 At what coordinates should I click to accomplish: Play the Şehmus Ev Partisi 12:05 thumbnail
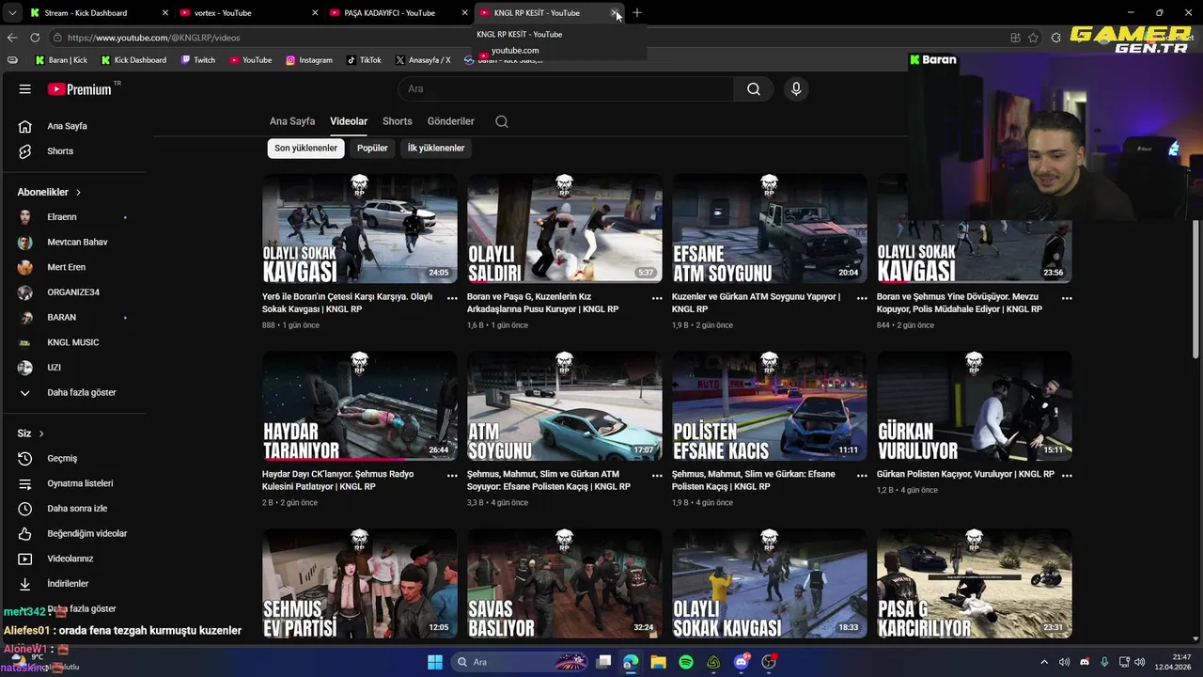pyautogui.click(x=360, y=584)
